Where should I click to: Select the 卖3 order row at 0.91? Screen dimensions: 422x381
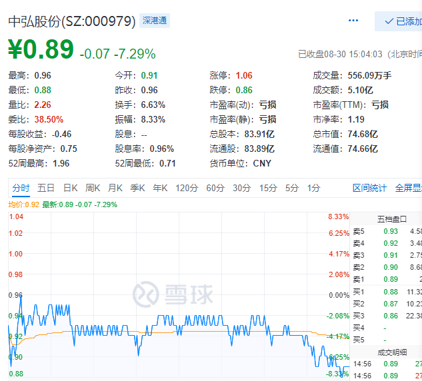[387, 255]
